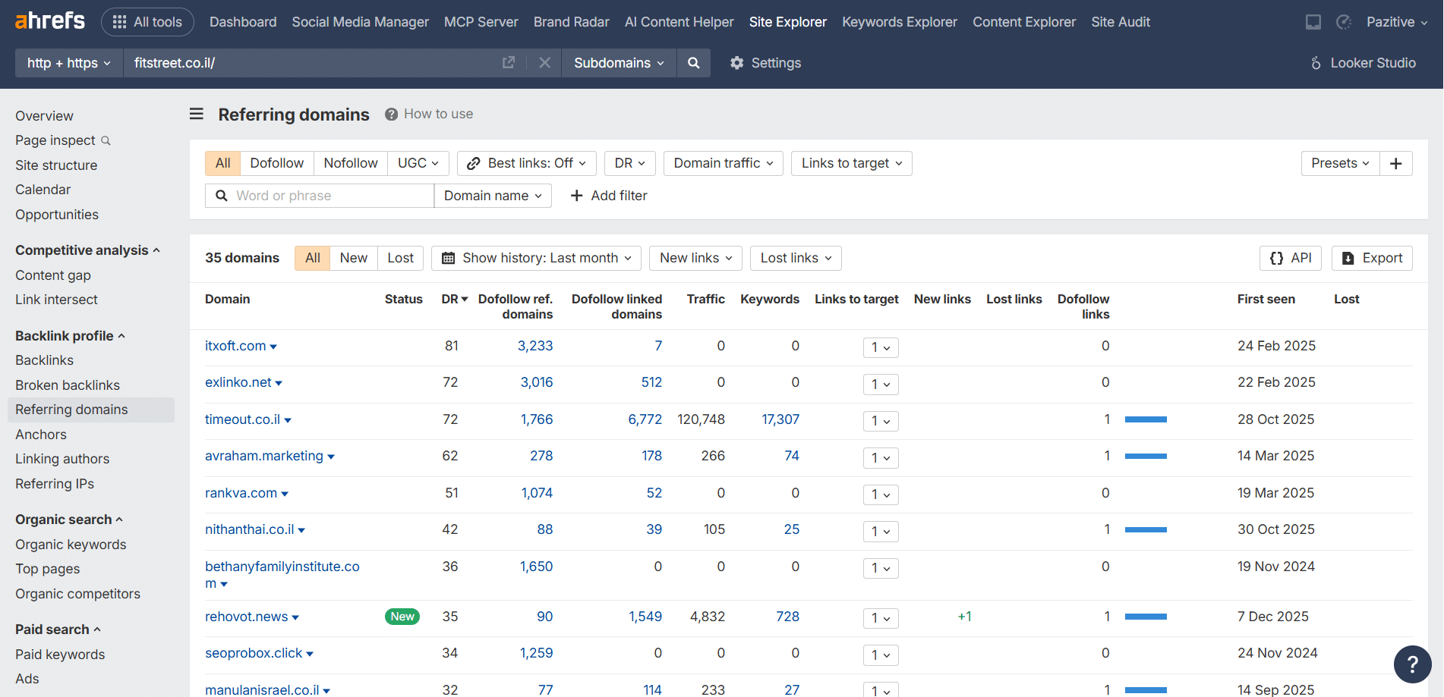Open the target URL in a new tab icon
1444x697 pixels.
pyautogui.click(x=509, y=63)
